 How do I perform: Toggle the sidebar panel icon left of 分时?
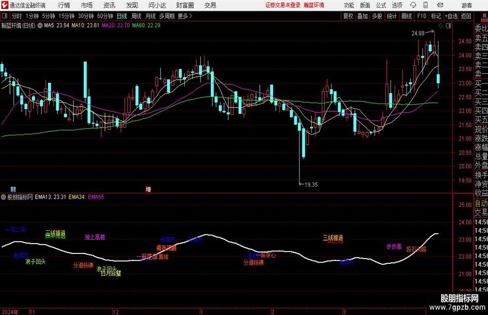[x=4, y=16]
